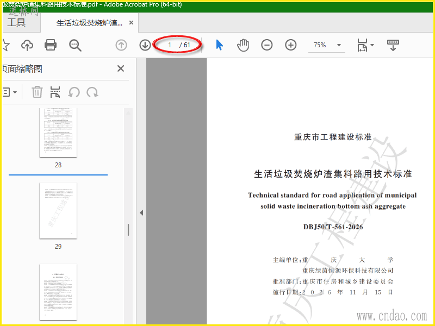
Task: Select page 28 thumbnail
Action: tap(58, 133)
